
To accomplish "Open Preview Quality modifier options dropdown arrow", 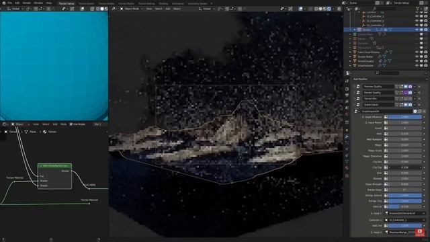I will 415,87.
